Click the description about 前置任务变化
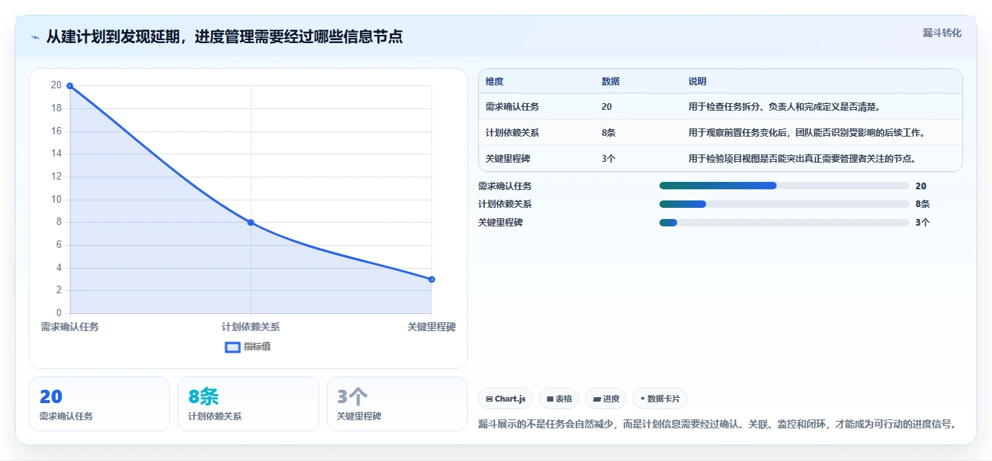The image size is (992, 461). (x=806, y=133)
